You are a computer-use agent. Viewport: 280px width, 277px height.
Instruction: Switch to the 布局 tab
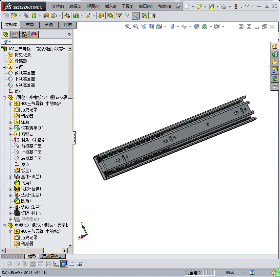click(30, 25)
